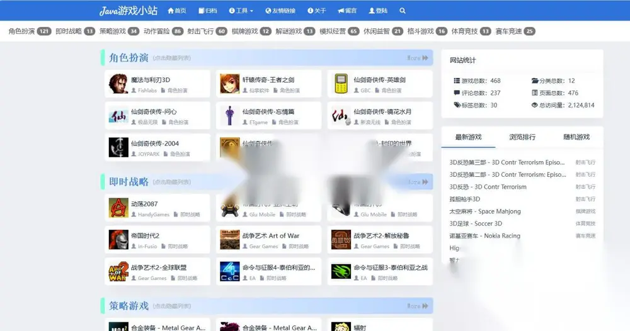Open the 仙剑奇侠传-2004 game icon
Screen dimensions: 630x331
coord(118,147)
